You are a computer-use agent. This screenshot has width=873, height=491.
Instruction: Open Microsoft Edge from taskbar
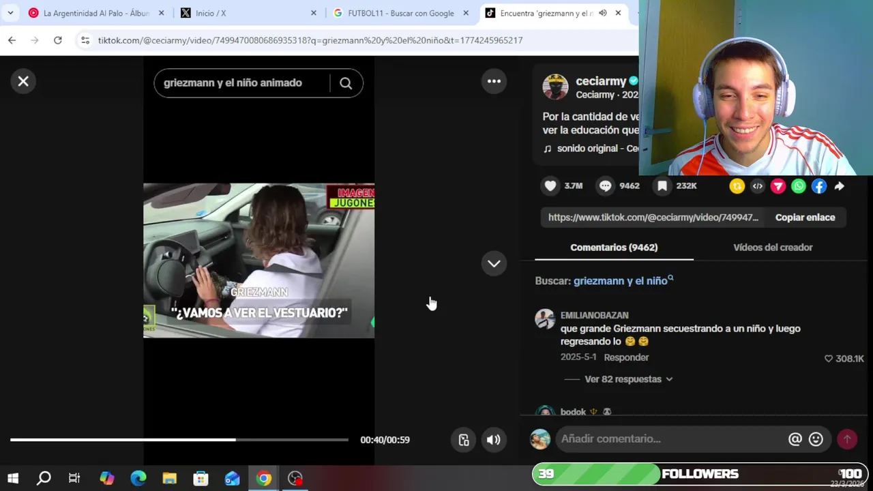138,478
